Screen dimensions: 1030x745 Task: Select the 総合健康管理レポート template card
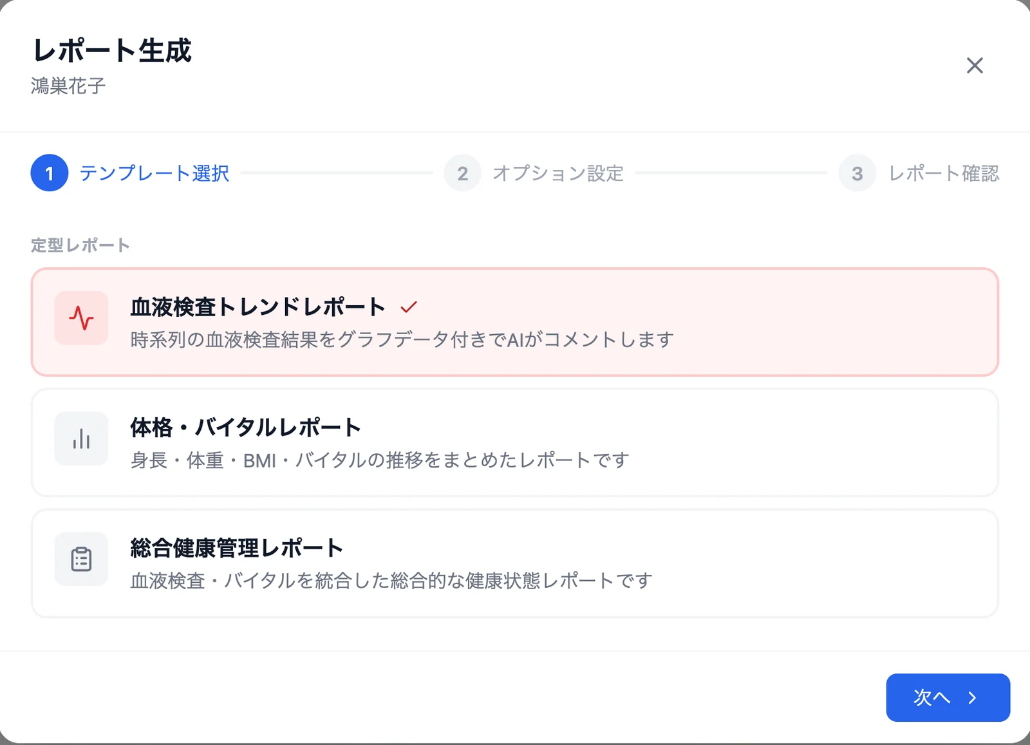pyautogui.click(x=515, y=563)
